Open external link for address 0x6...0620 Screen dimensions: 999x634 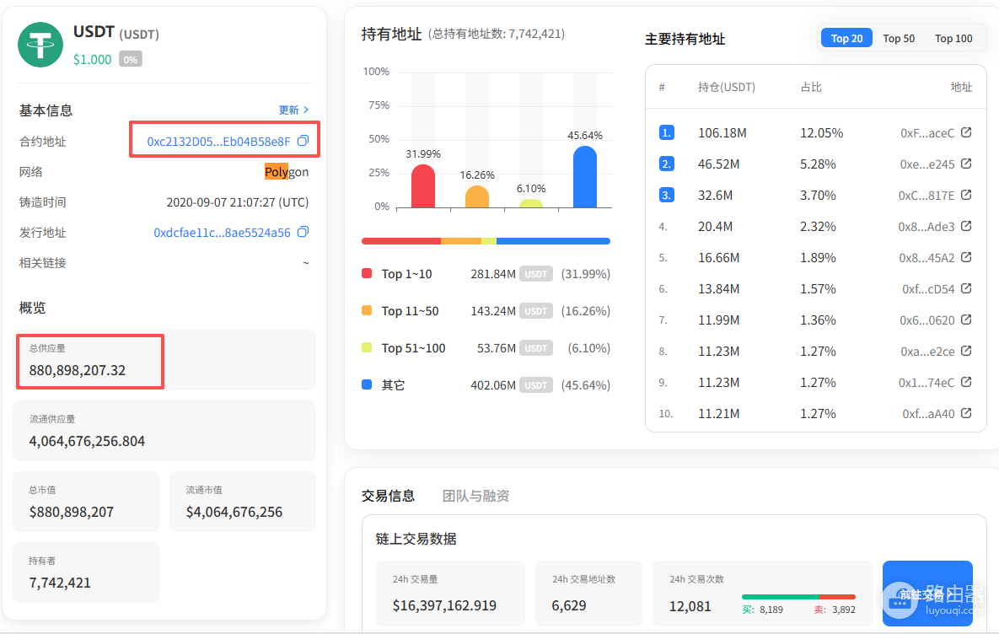966,320
